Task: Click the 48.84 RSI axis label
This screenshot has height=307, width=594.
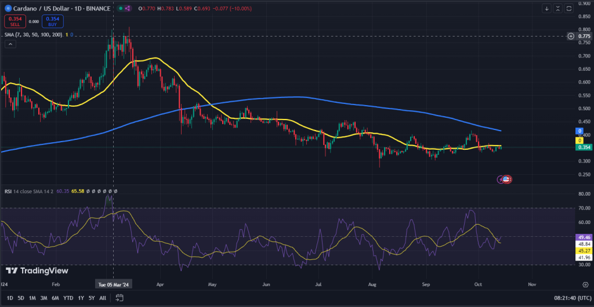Action: click(x=582, y=244)
